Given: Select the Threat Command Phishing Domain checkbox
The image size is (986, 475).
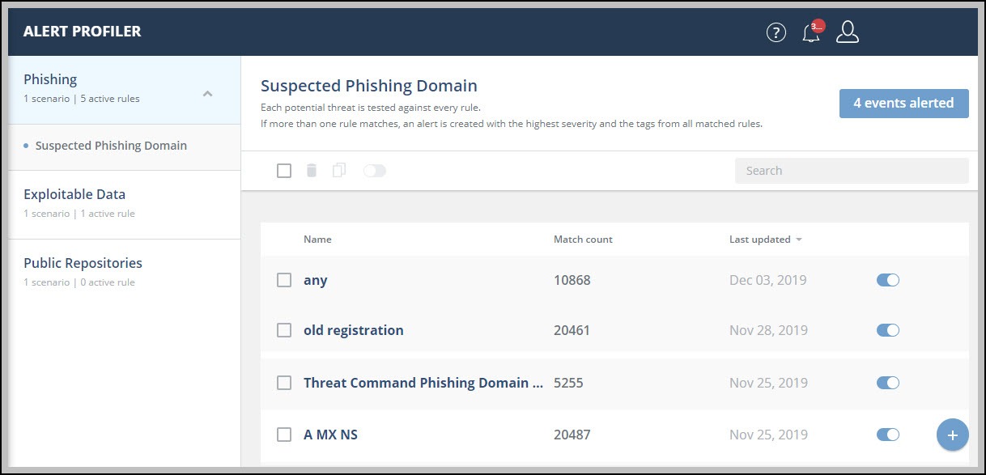Looking at the screenshot, I should point(284,383).
